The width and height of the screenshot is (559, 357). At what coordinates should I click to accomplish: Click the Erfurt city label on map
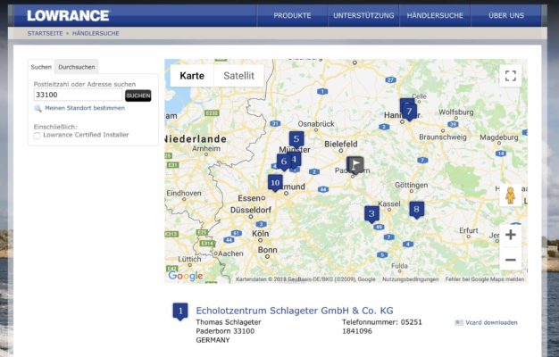click(469, 230)
